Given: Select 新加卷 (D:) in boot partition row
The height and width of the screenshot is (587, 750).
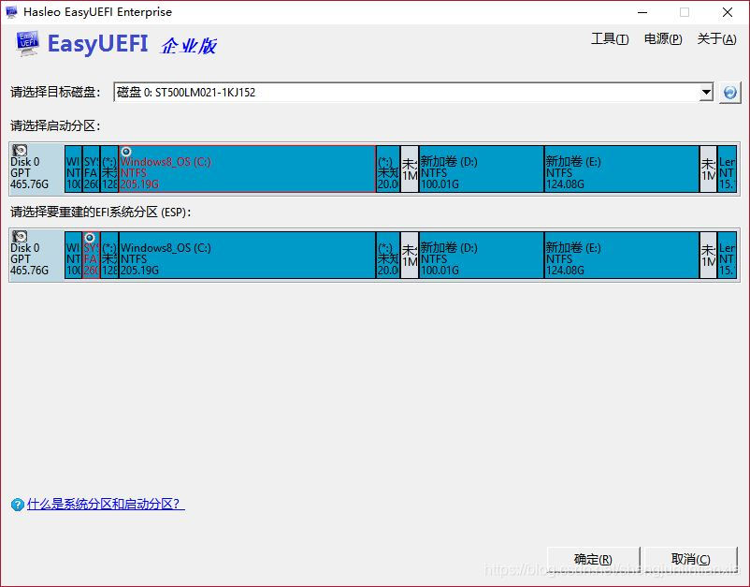Looking at the screenshot, I should 482,169.
